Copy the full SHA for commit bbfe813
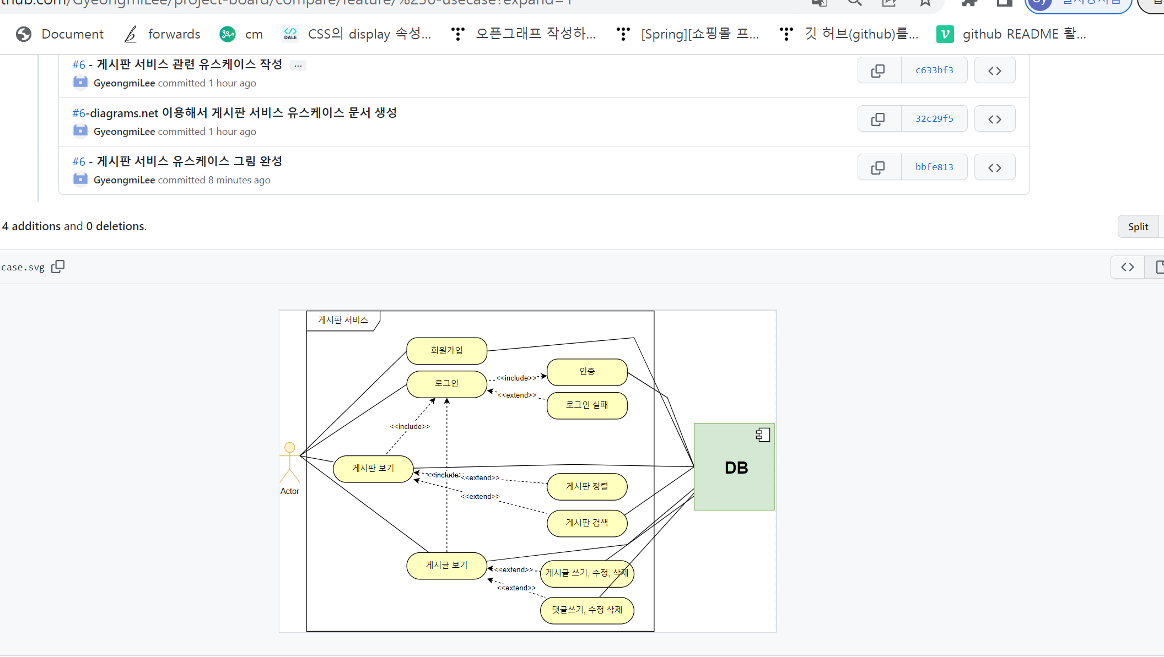This screenshot has height=657, width=1164. click(879, 167)
